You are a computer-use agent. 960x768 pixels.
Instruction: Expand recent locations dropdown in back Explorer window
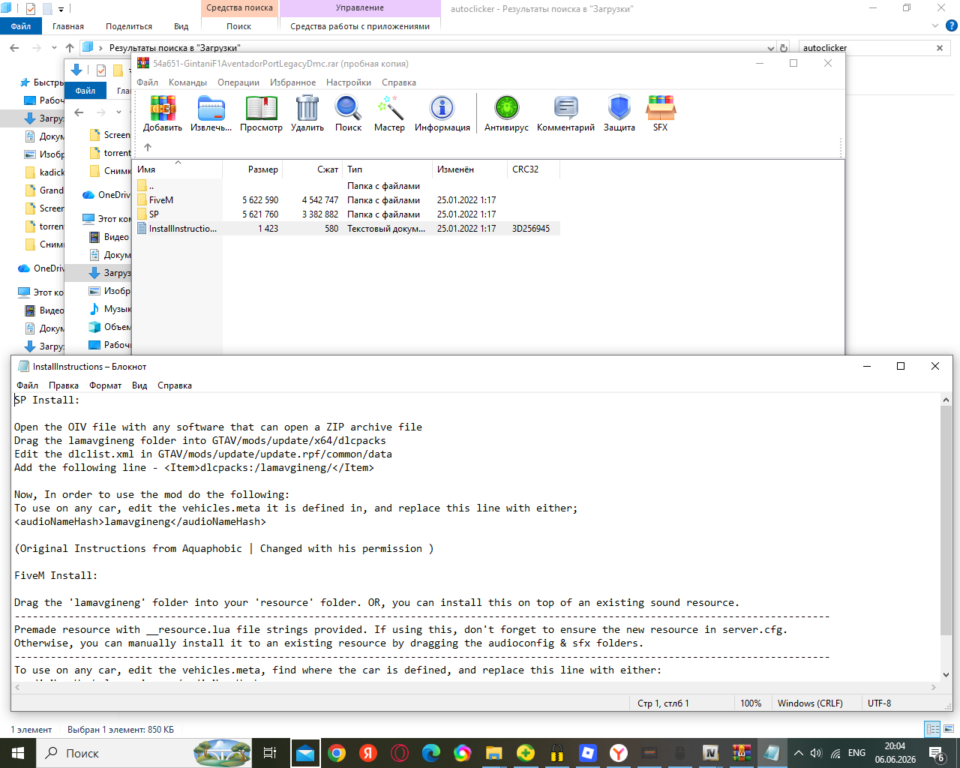(54, 48)
